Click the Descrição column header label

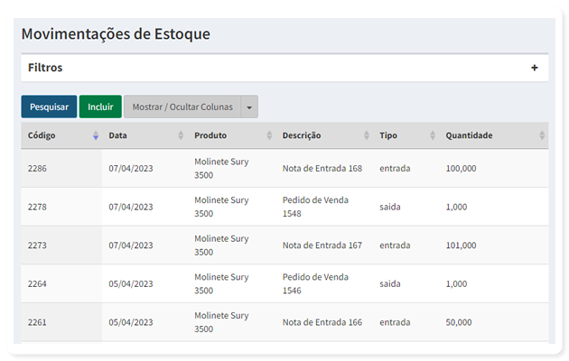pyautogui.click(x=302, y=135)
